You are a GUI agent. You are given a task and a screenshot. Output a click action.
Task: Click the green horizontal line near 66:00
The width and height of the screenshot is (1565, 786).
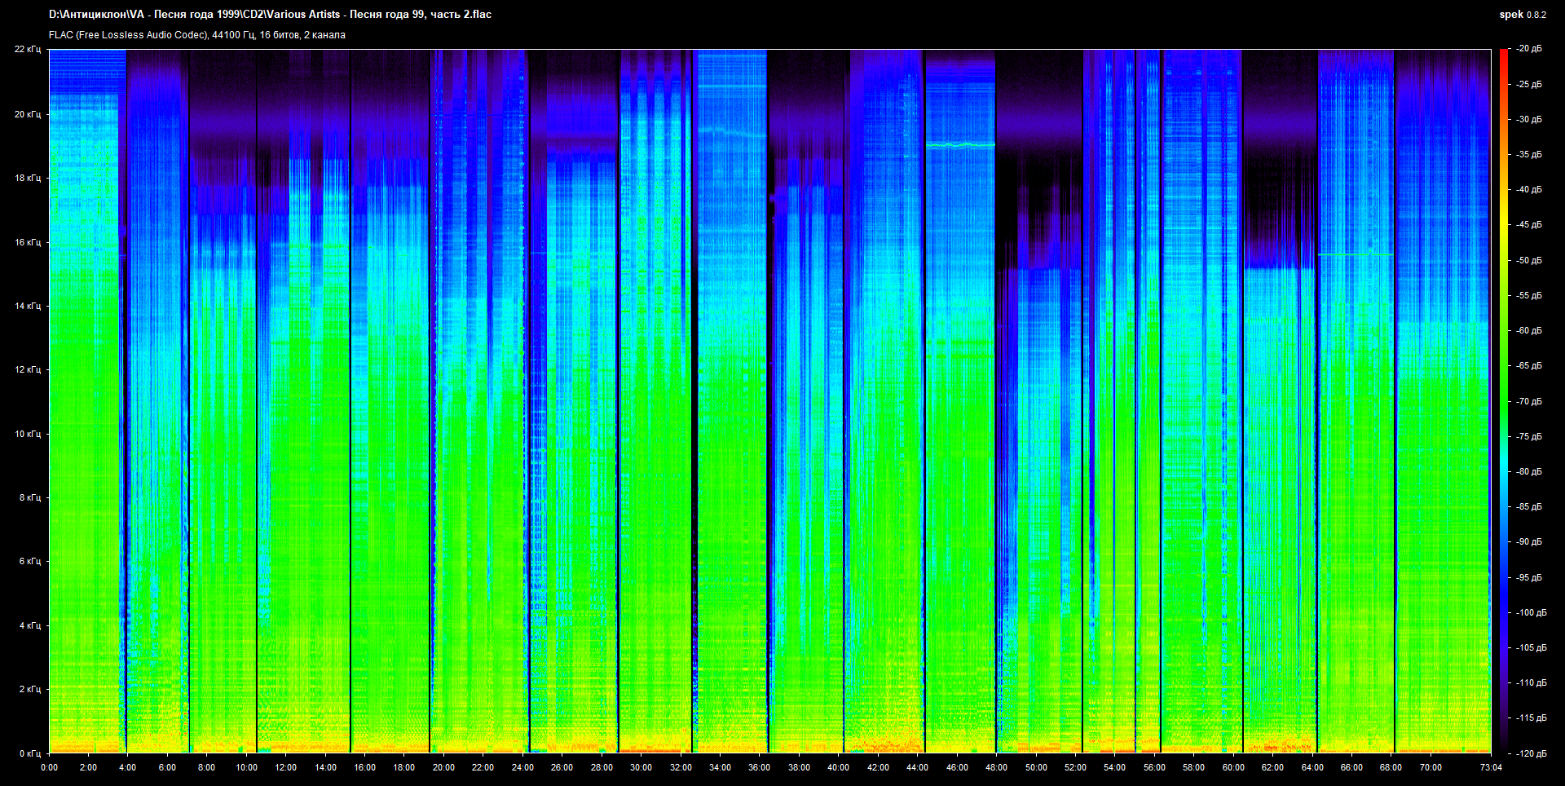click(1355, 255)
